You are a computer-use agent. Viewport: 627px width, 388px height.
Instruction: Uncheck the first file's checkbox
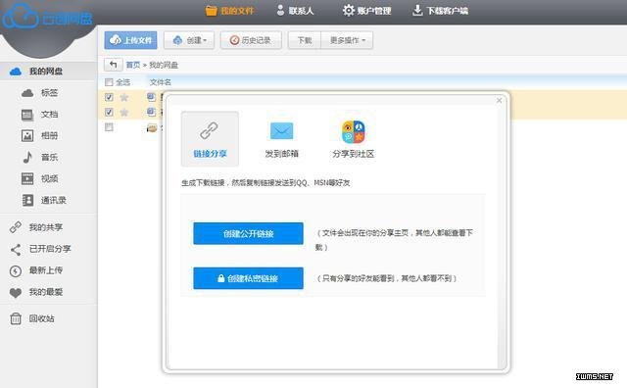[109, 97]
